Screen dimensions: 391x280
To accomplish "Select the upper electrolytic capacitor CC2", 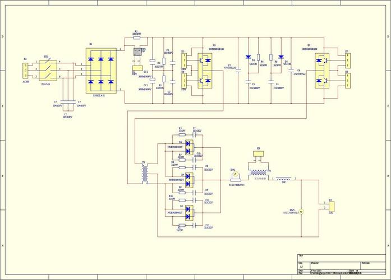I will point(153,60).
